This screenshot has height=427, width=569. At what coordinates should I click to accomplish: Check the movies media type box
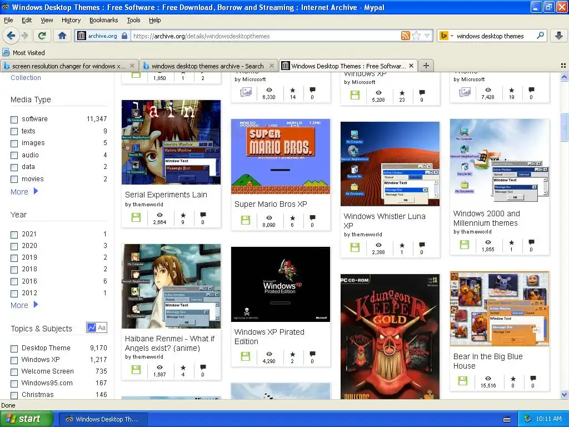[14, 179]
